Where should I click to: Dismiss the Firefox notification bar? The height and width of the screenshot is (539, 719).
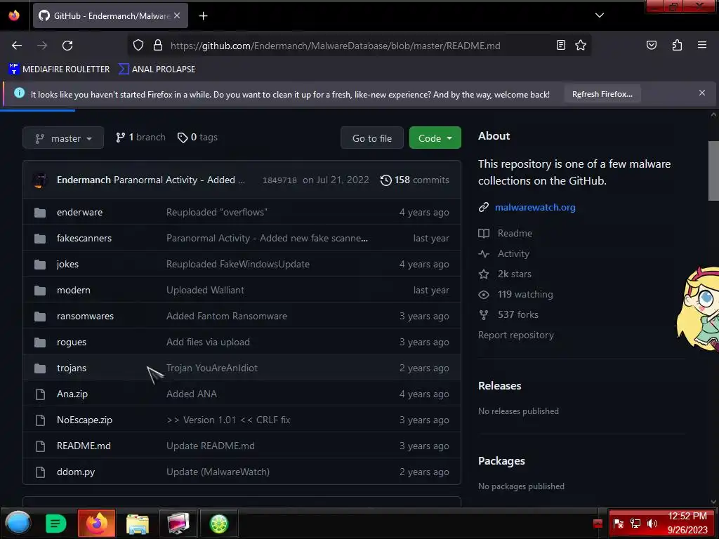702,93
